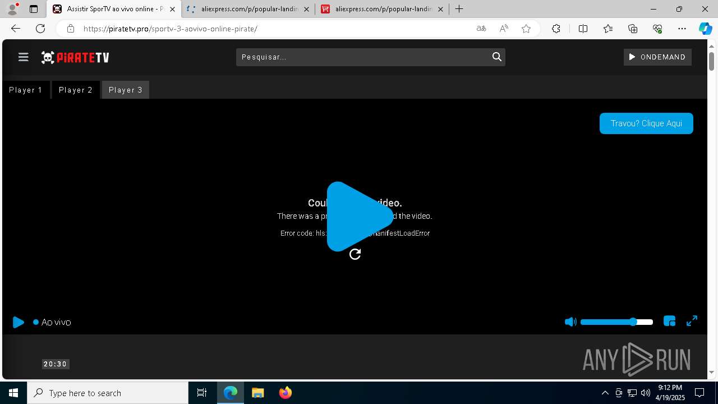Open the PirateTV hamburger menu
This screenshot has height=404, width=718.
coord(23,57)
